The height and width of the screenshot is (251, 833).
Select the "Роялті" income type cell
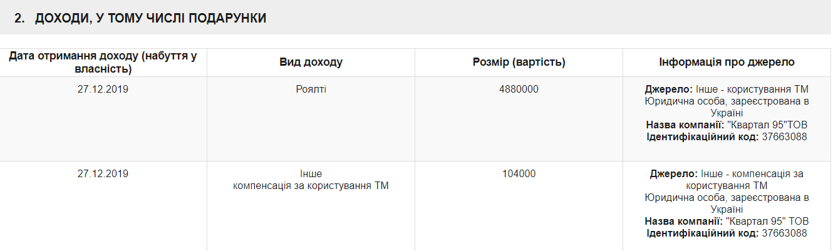pyautogui.click(x=311, y=90)
